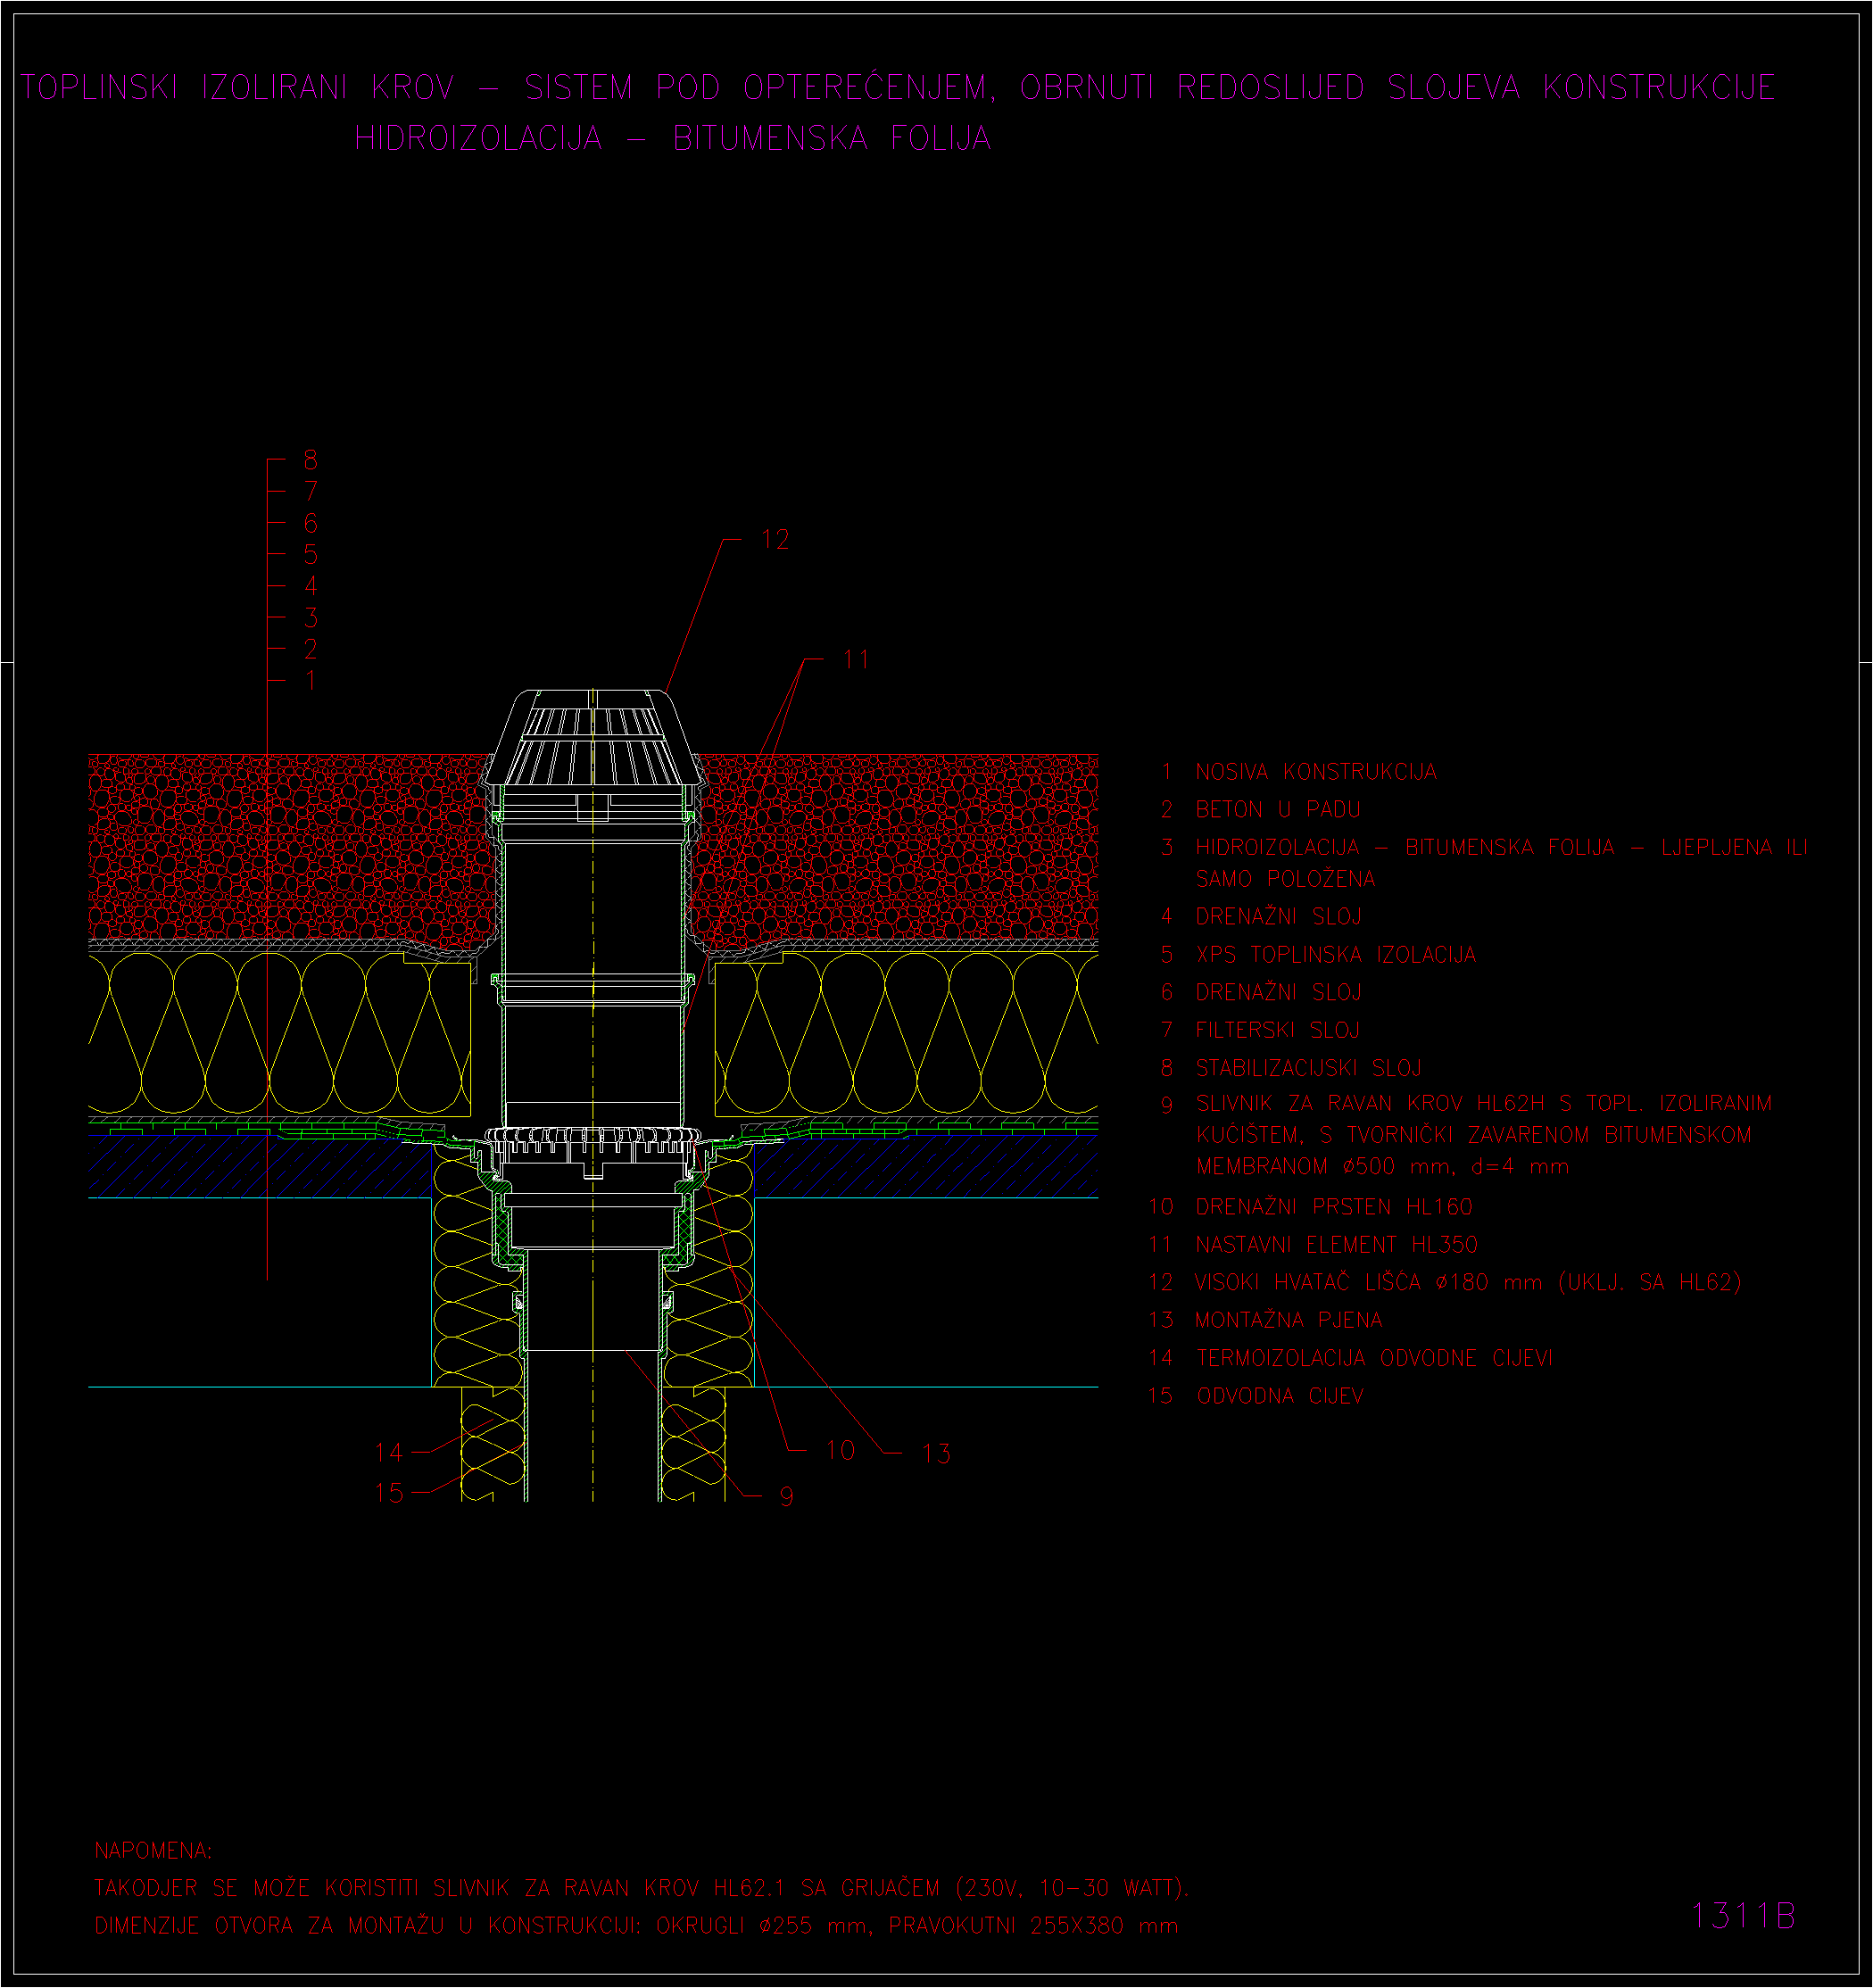Click layer callout number '6' on the leader scale
Image resolution: width=1873 pixels, height=1988 pixels.
tap(311, 523)
